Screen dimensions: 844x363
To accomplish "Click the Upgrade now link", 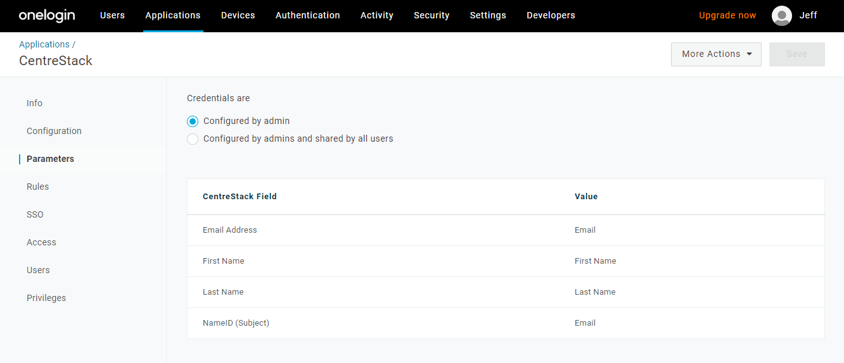I will 727,16.
